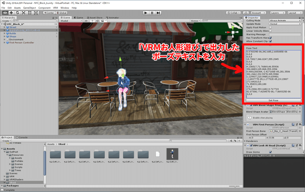
Task: Select the Scale tool
Action: pos(24,13)
